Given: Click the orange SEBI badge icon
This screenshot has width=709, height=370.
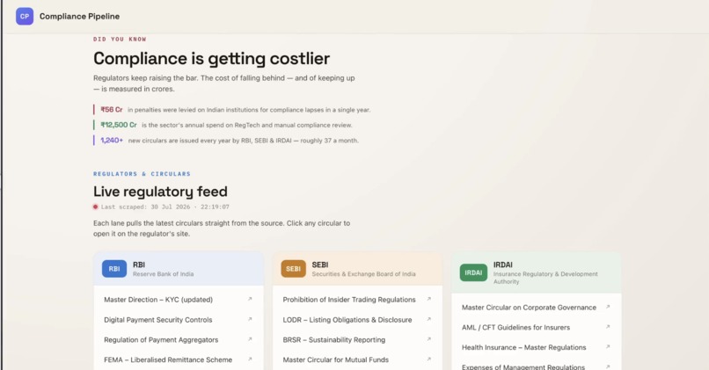Looking at the screenshot, I should pyautogui.click(x=293, y=269).
